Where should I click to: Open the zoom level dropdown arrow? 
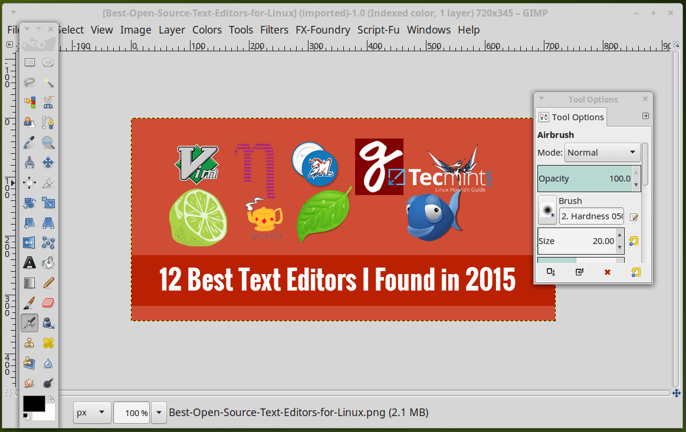[x=158, y=413]
